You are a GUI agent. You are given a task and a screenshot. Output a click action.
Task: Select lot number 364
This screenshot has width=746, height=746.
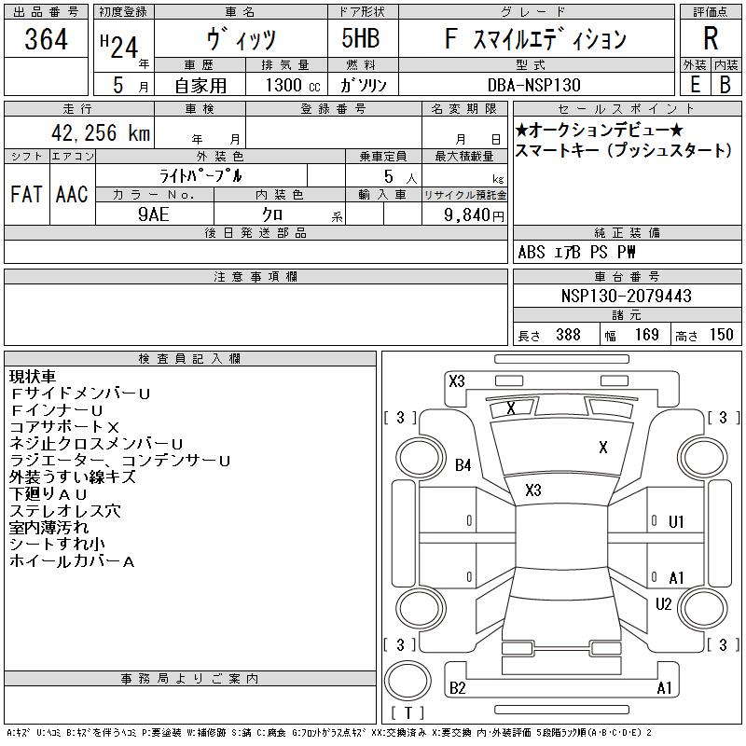pos(46,39)
